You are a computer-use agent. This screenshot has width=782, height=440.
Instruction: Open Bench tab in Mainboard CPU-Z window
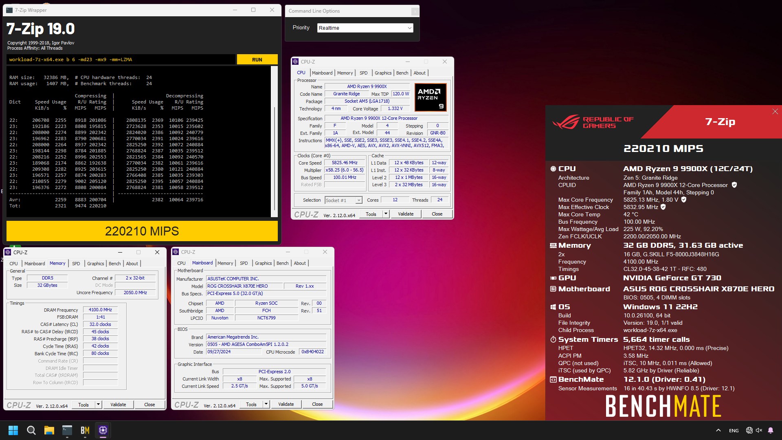[282, 263]
